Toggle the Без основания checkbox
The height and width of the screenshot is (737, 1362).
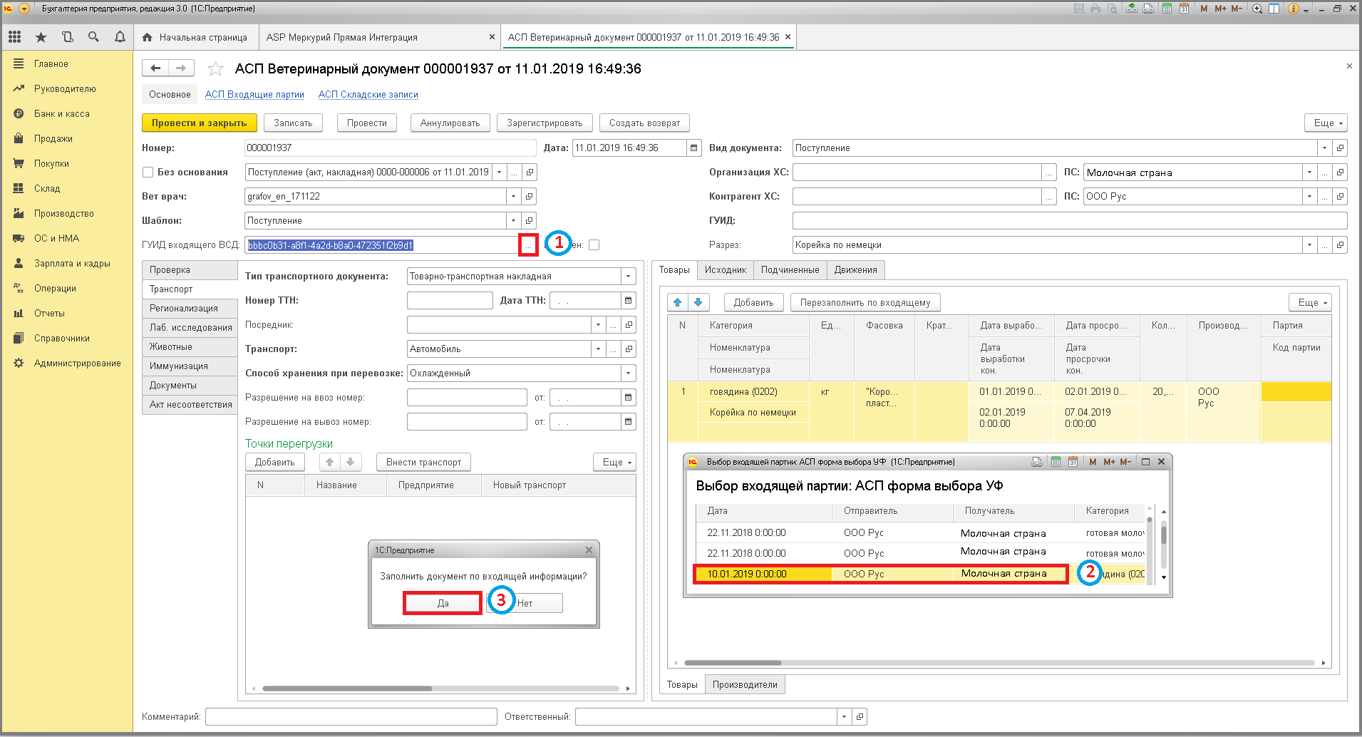[x=148, y=172]
